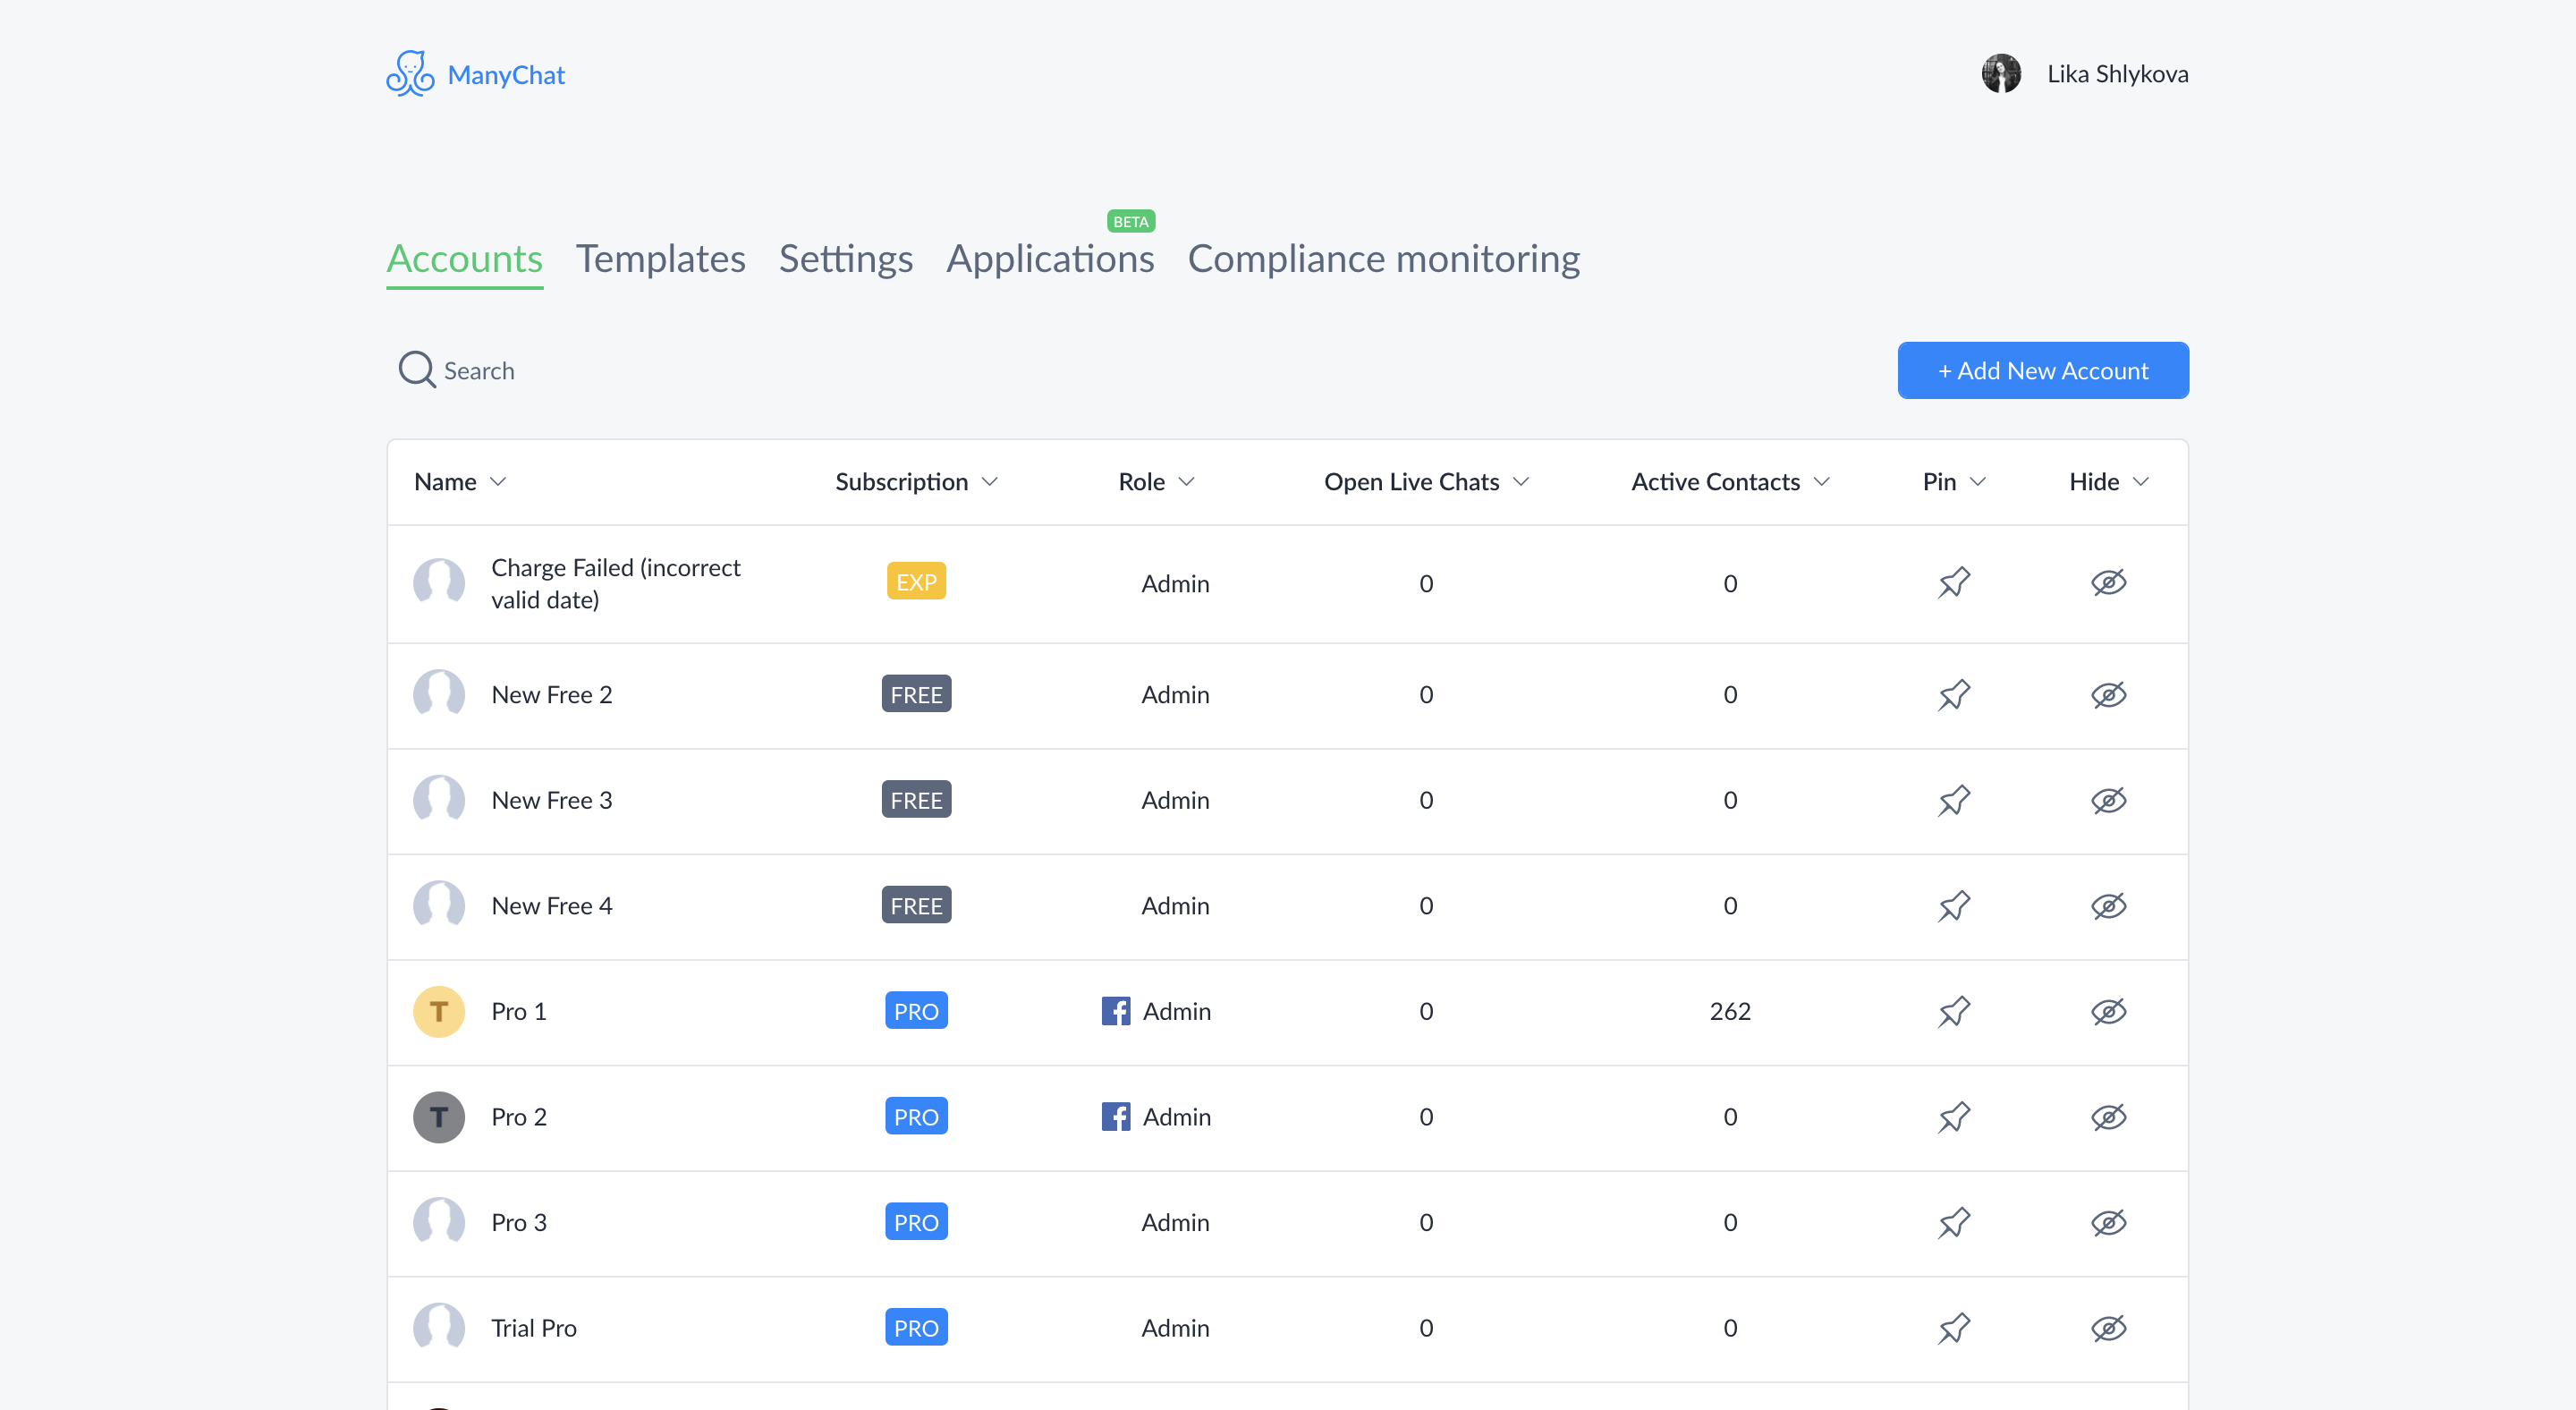The width and height of the screenshot is (2576, 1410).
Task: Pin the Charge Failed account
Action: (x=1953, y=583)
